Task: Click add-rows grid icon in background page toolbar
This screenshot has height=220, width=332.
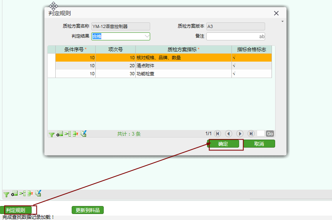Action: [14, 193]
